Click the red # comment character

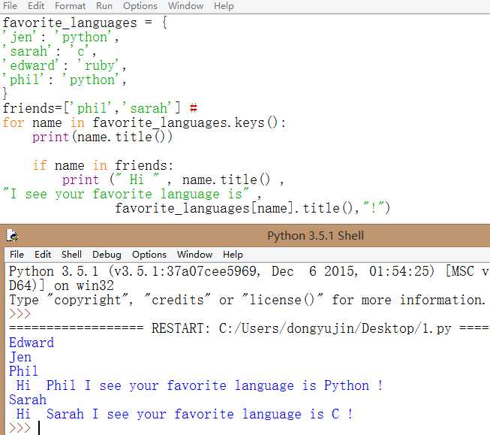click(x=194, y=108)
